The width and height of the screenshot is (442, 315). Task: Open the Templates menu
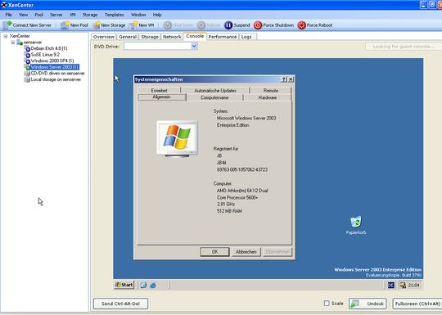[x=114, y=15]
